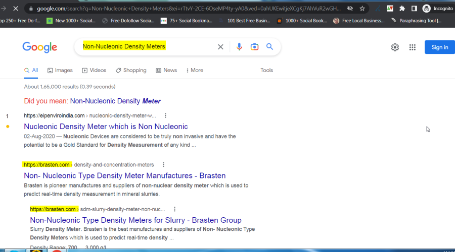Screen dimensions: 455x252
Task: Toggle the browser side panel
Action: [x=414, y=9]
